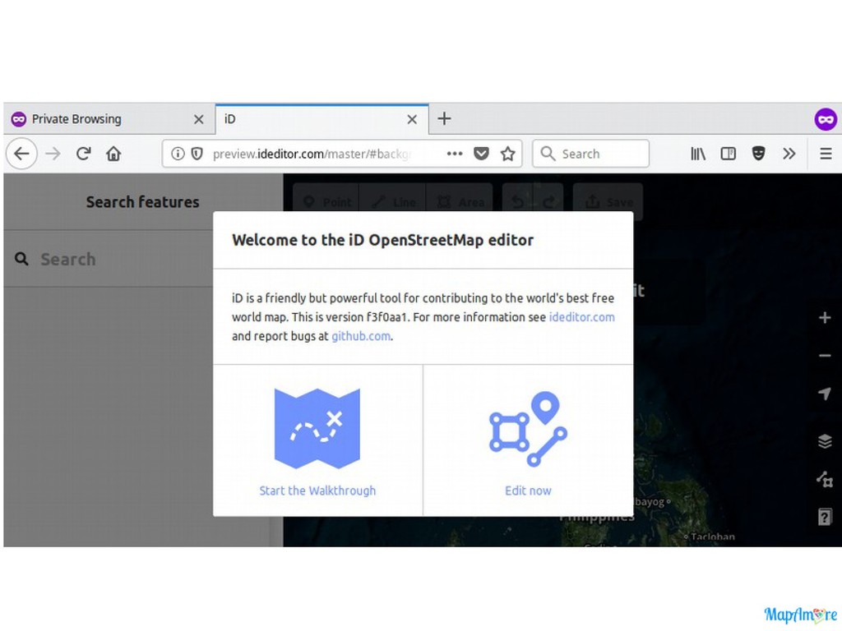Click the private browsing mask indicator
Screen dimensions: 842x631
[x=826, y=118]
